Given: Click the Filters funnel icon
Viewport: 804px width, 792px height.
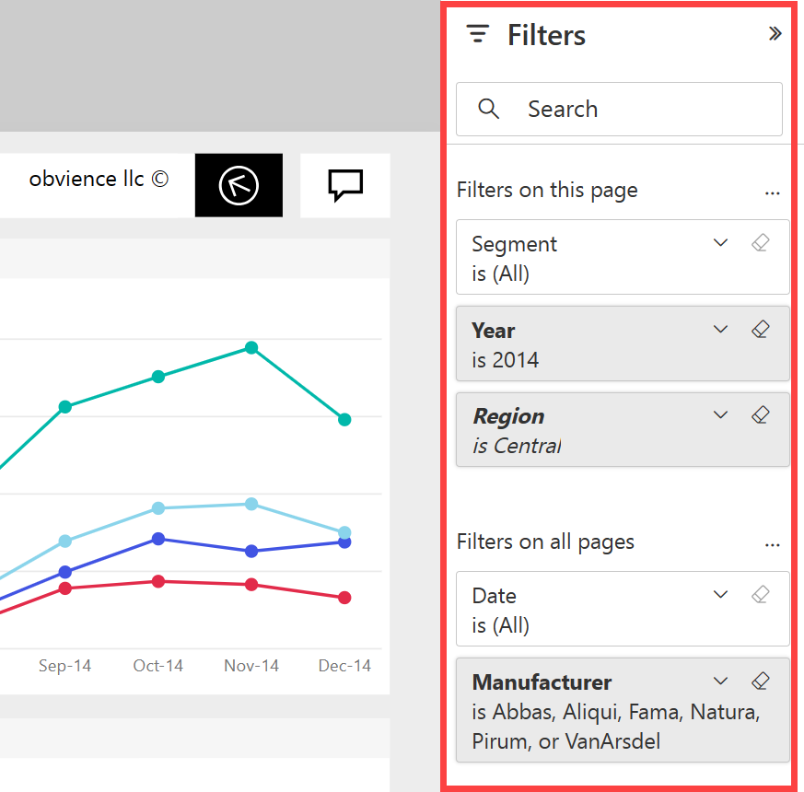Looking at the screenshot, I should (x=478, y=33).
